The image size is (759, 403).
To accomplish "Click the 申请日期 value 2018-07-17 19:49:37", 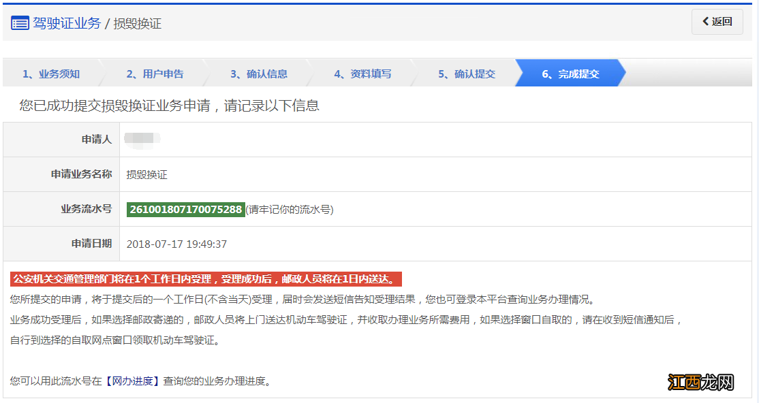I will click(179, 243).
